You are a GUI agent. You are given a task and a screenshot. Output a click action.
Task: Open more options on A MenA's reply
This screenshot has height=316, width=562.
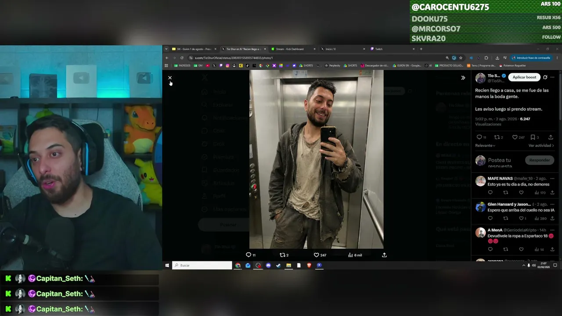pyautogui.click(x=552, y=230)
